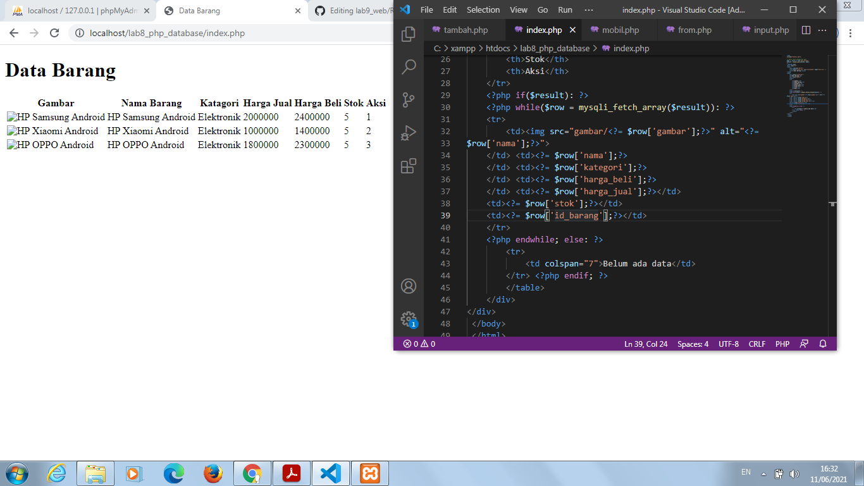Click lab8_php_database breadcrumb segment
The width and height of the screenshot is (864, 486).
(x=555, y=48)
